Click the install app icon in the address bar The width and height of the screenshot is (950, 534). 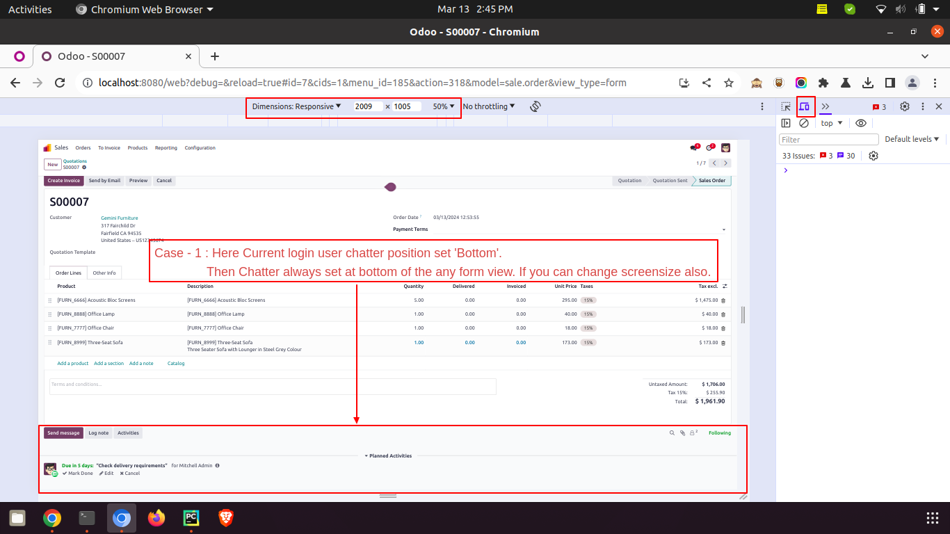point(684,83)
